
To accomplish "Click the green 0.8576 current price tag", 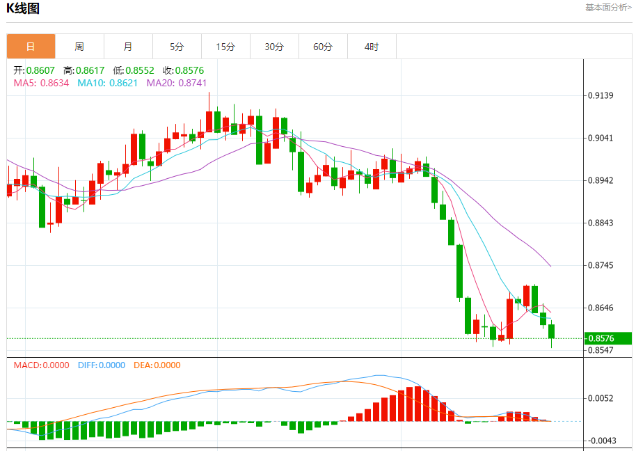I will click(608, 338).
